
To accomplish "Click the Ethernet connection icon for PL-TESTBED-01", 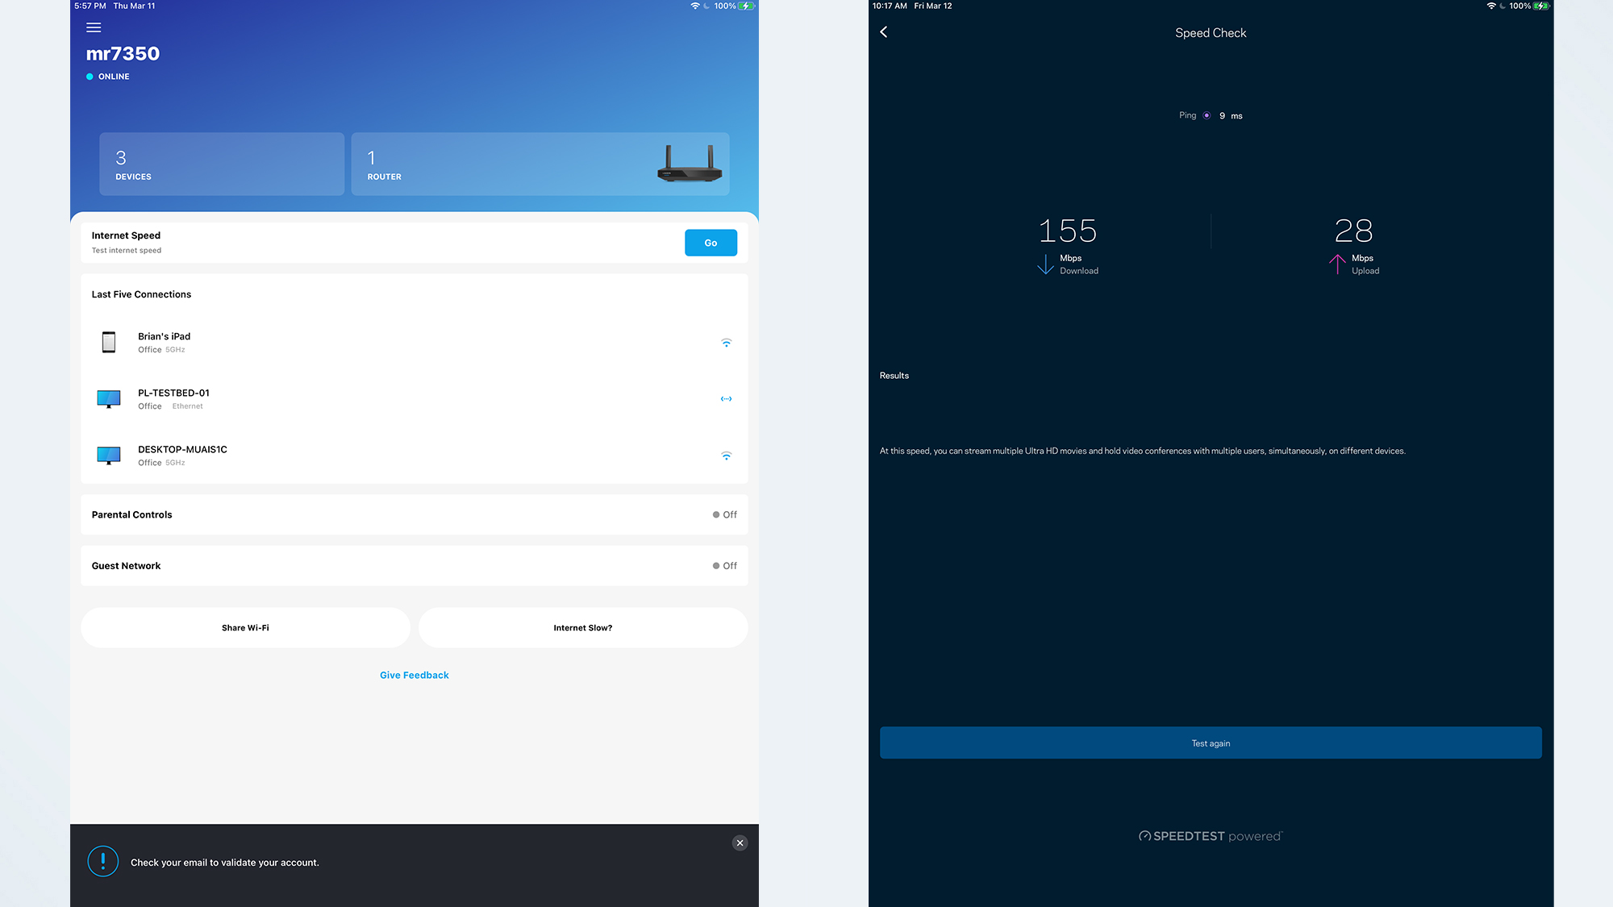I will (726, 399).
